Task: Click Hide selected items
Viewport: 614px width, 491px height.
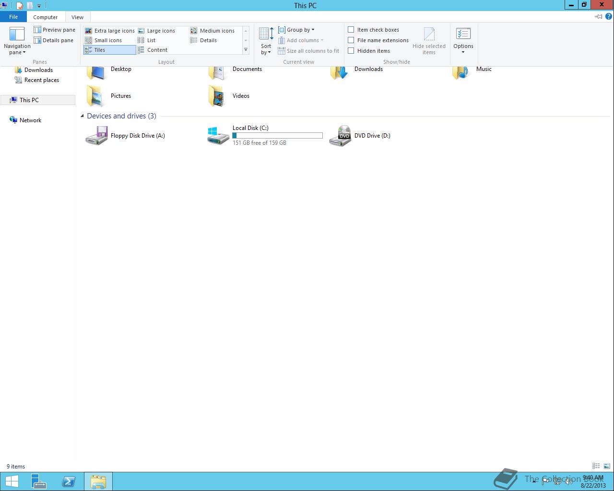Action: (429, 41)
